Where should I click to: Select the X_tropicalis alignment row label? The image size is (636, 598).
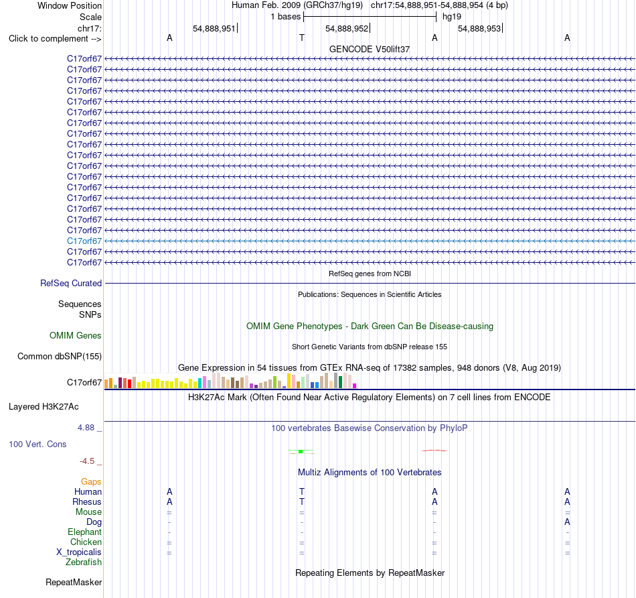point(79,552)
